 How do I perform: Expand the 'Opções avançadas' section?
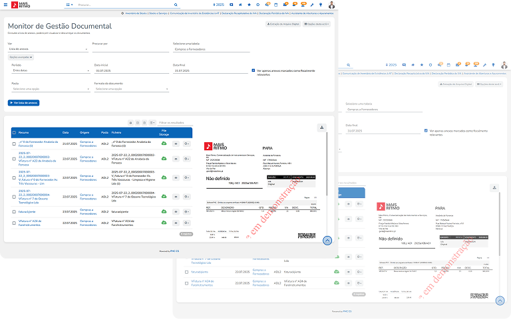tap(21, 57)
